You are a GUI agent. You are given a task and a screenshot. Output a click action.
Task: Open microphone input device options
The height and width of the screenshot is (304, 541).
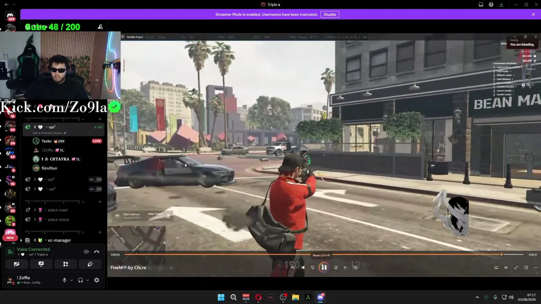pos(71,280)
